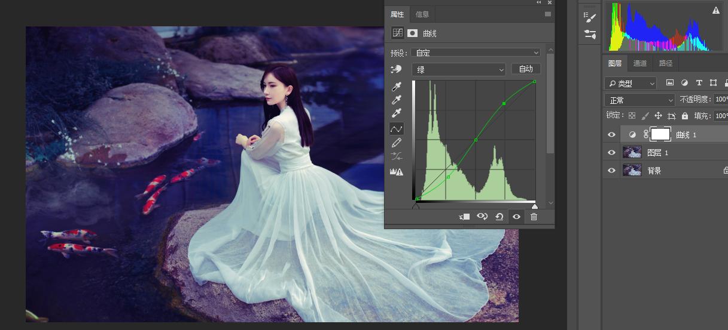This screenshot has width=728, height=330.
Task: Pick the gray point eyedropper
Action: 396,100
